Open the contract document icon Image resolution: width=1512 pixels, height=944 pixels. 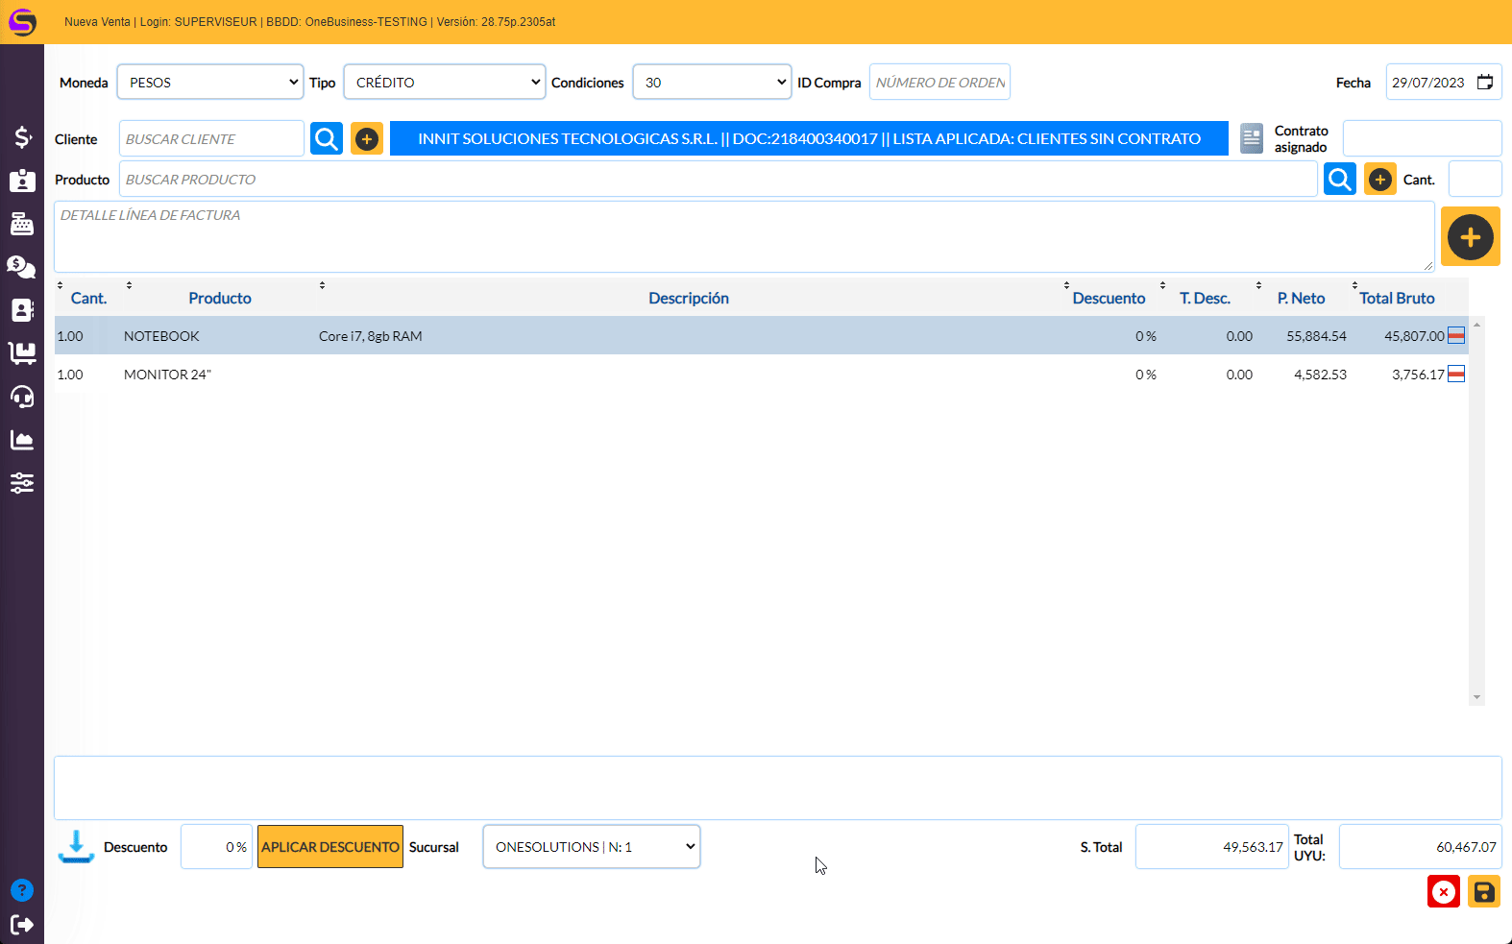click(x=1251, y=138)
